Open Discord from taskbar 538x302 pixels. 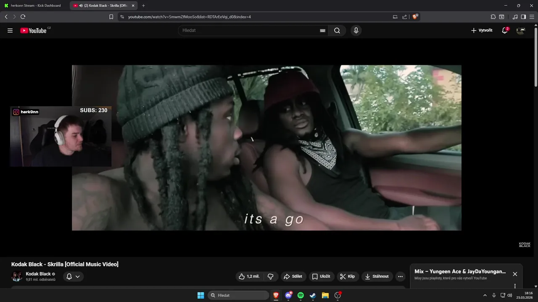(288, 295)
